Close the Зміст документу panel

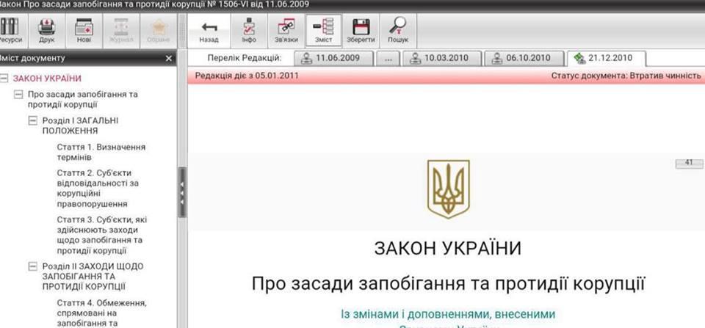click(169, 58)
